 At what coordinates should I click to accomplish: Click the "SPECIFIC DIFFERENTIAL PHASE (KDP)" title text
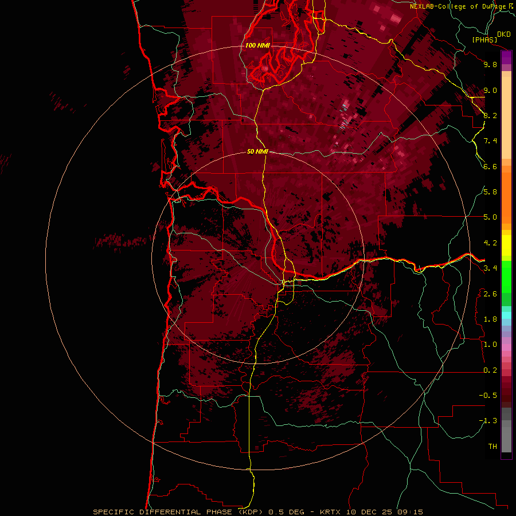pos(177,512)
